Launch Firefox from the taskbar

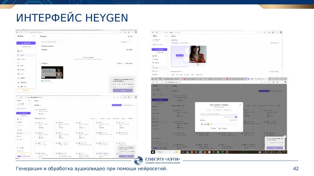point(196,152)
